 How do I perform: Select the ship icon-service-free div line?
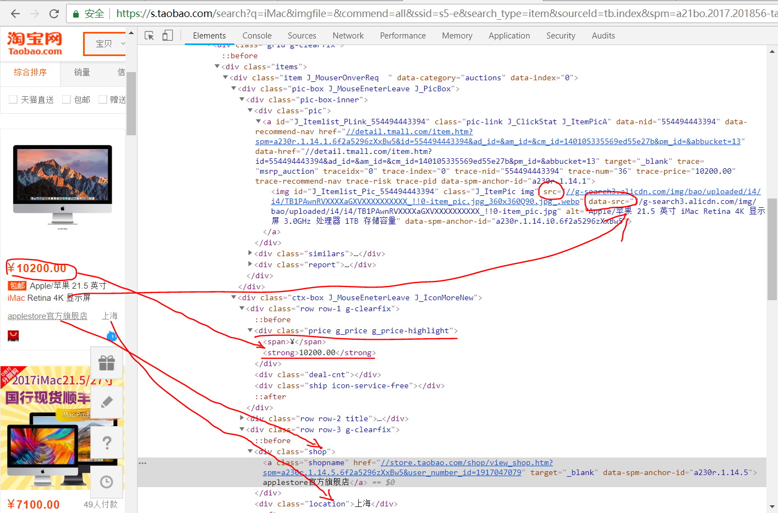tap(350, 385)
